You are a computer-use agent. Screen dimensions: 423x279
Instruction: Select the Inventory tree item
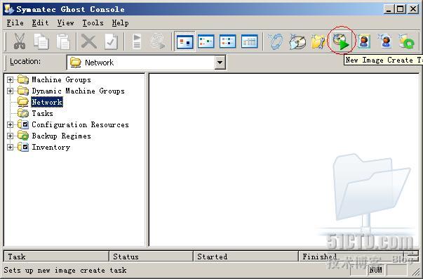pos(51,147)
